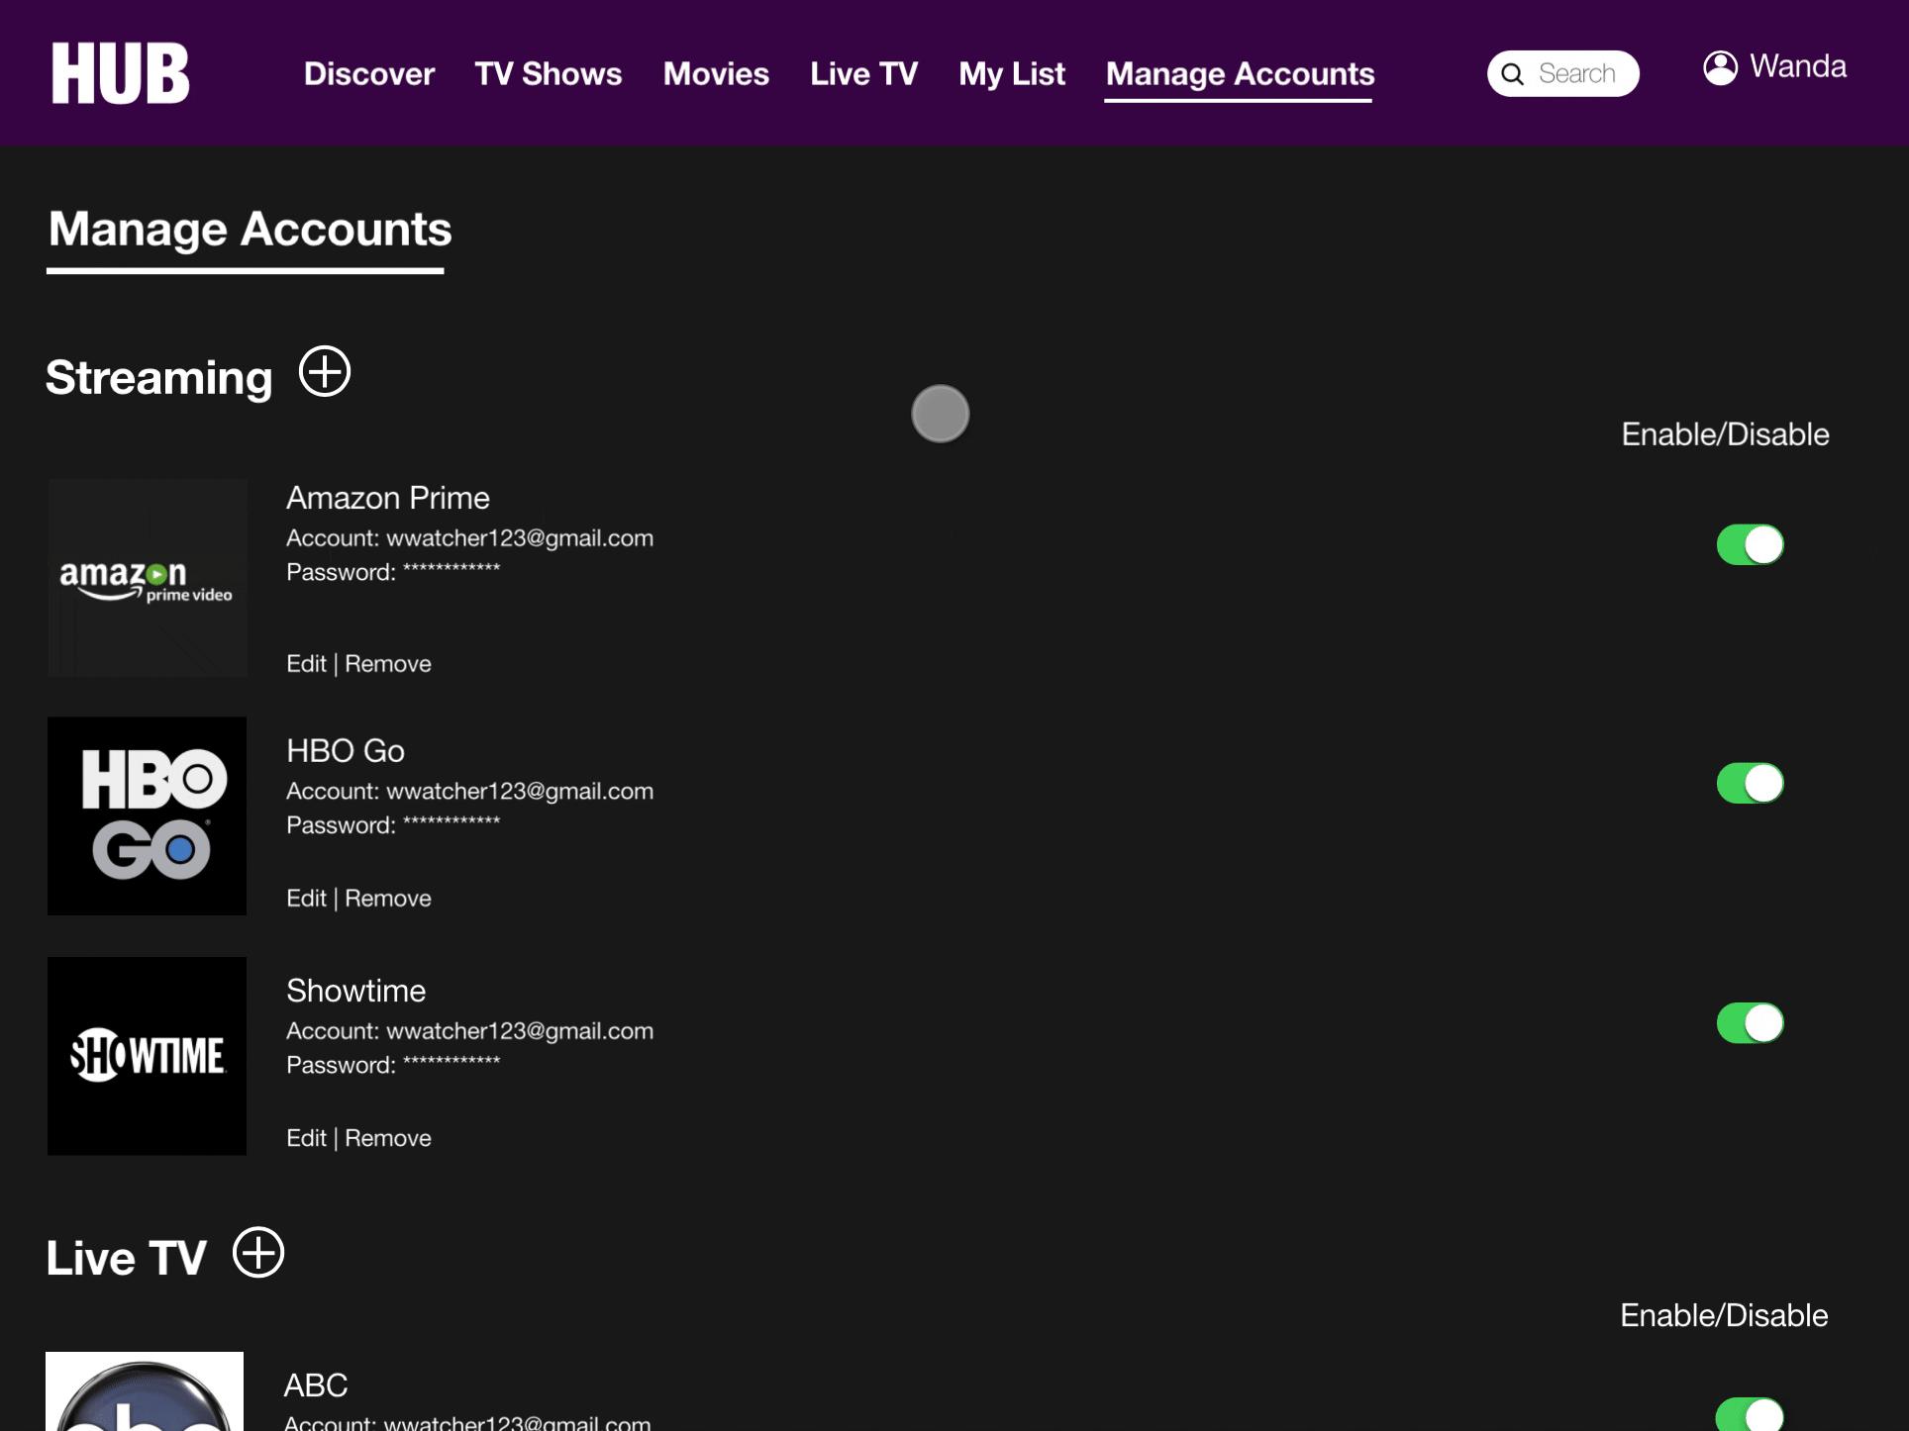Disable the HBO Go toggle

click(x=1750, y=783)
